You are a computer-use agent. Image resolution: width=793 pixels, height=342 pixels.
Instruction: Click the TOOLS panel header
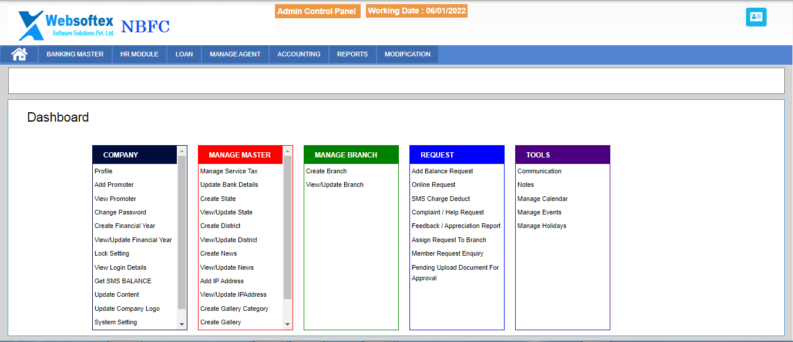click(x=563, y=155)
